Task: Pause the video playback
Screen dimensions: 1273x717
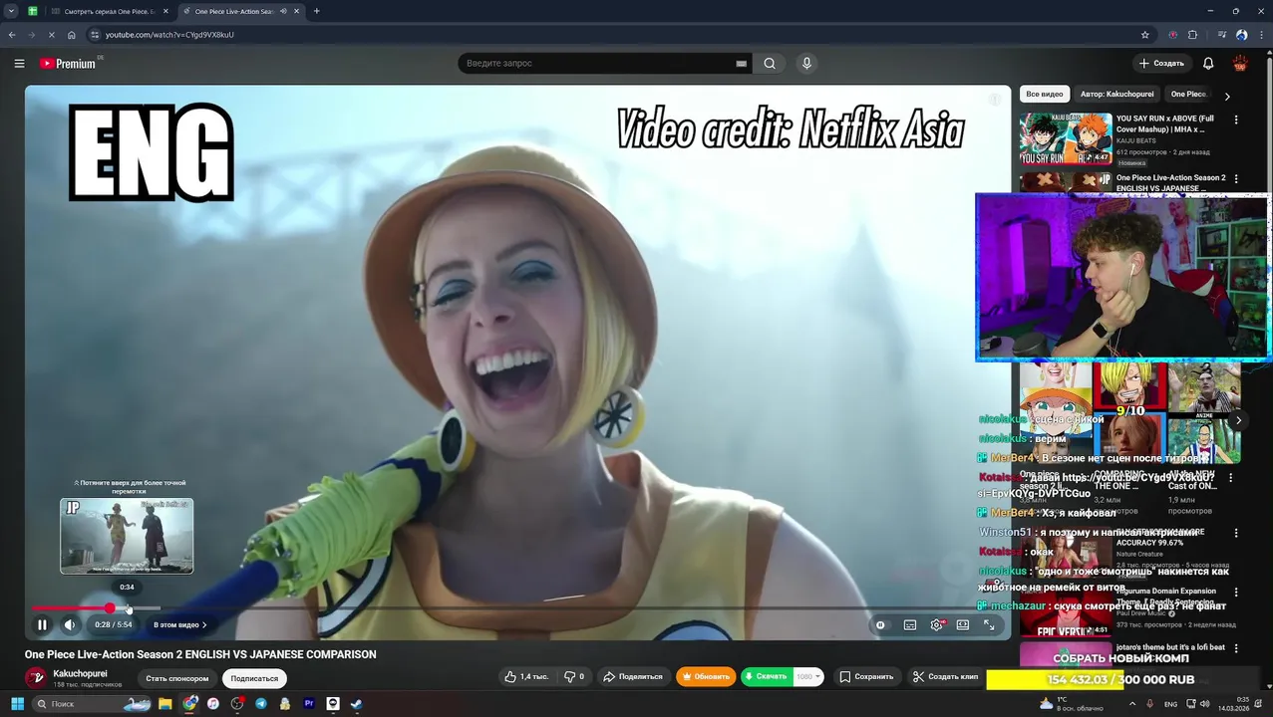Action: pos(42,624)
